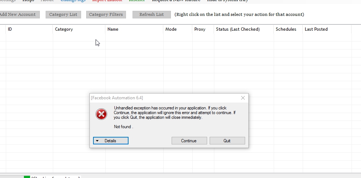Click the 'Unhandled exception has occurred' message
This screenshot has width=361, height=178.
(175, 113)
